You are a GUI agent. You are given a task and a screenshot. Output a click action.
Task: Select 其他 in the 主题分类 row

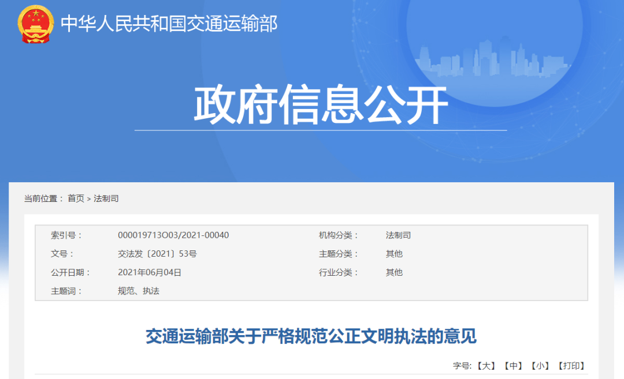point(394,254)
